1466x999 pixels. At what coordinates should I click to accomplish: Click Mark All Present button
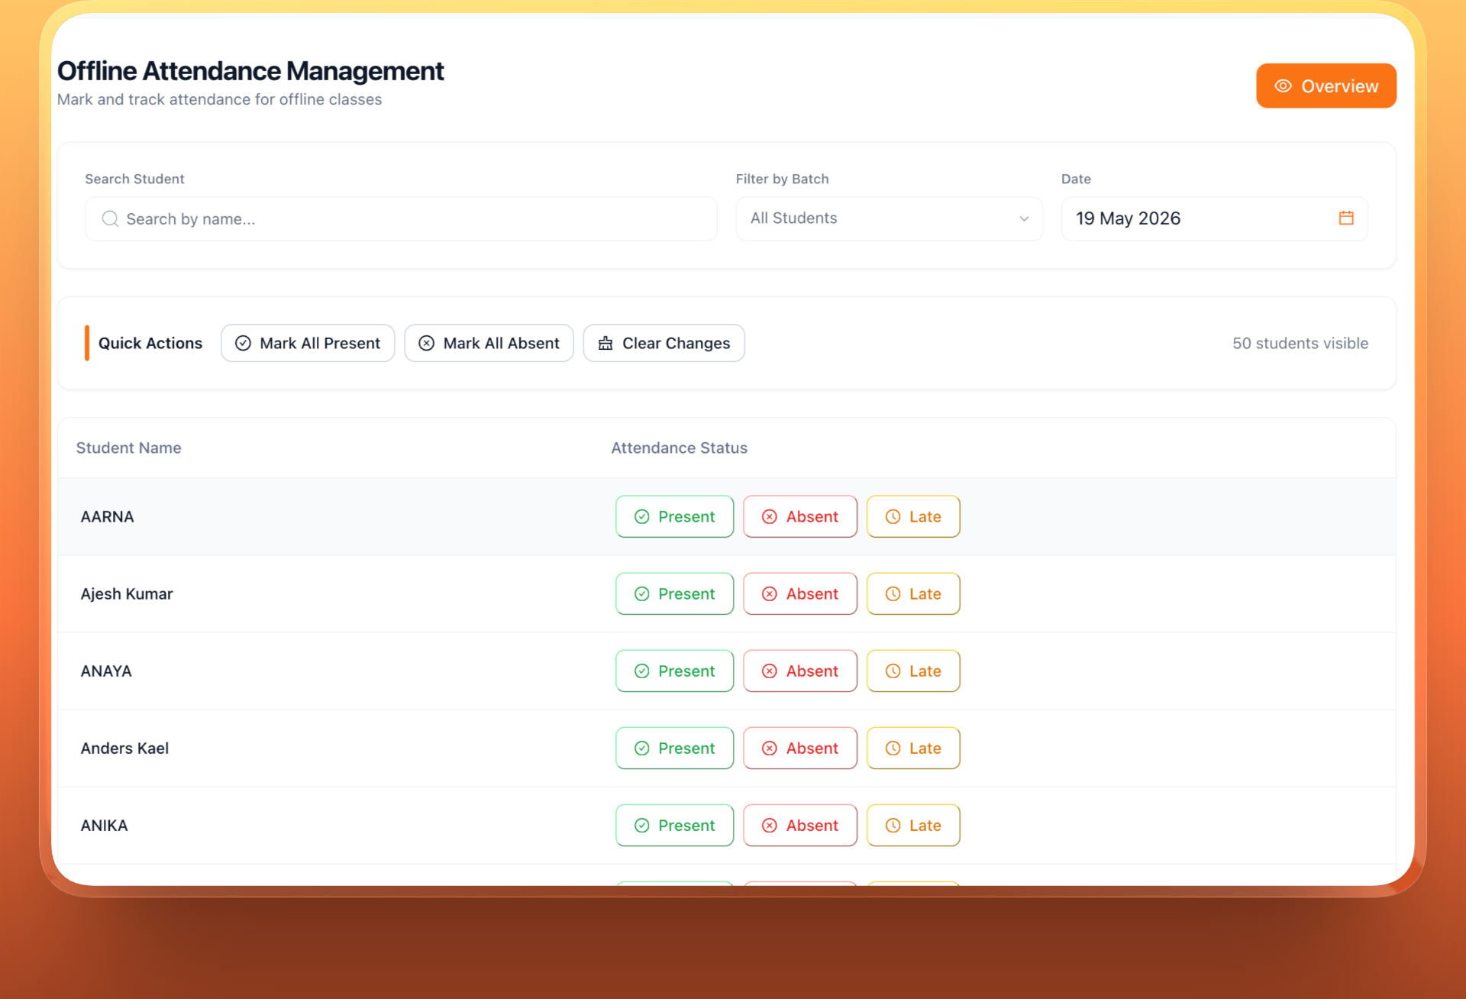[x=308, y=343]
